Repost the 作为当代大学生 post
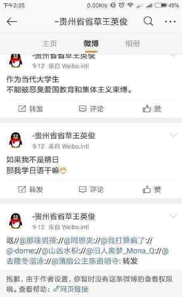The height and width of the screenshot is (297, 182). tap(31, 109)
